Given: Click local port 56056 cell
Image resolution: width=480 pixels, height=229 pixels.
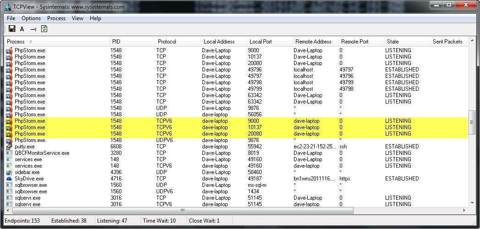Looking at the screenshot, I should click(x=255, y=114).
